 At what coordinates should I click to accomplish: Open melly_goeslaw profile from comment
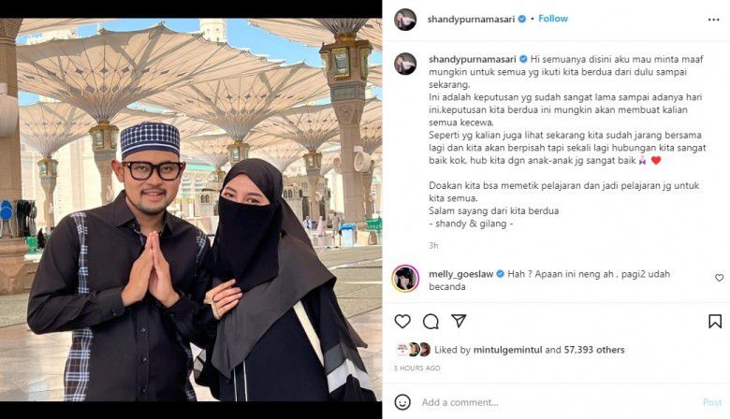[x=460, y=274]
